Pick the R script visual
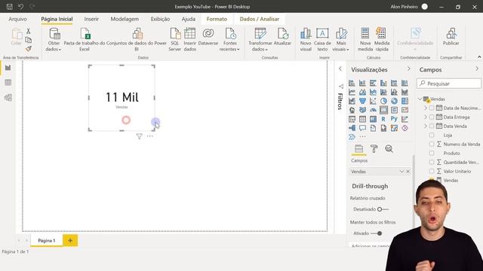483x271 pixels. (x=383, y=119)
